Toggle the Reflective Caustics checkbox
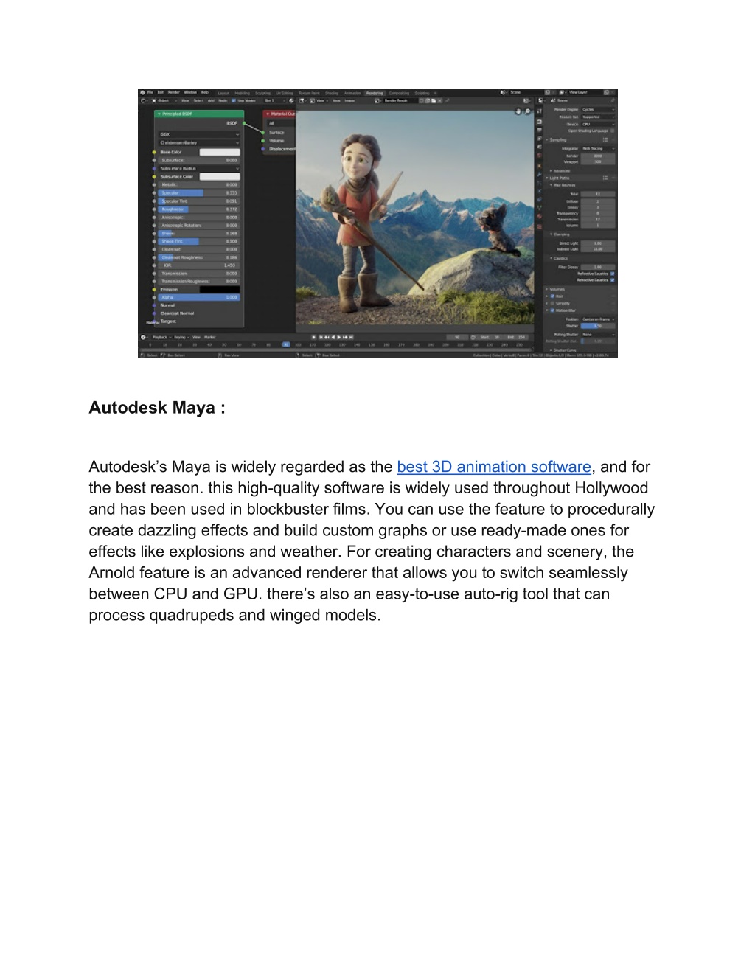 pyautogui.click(x=612, y=274)
